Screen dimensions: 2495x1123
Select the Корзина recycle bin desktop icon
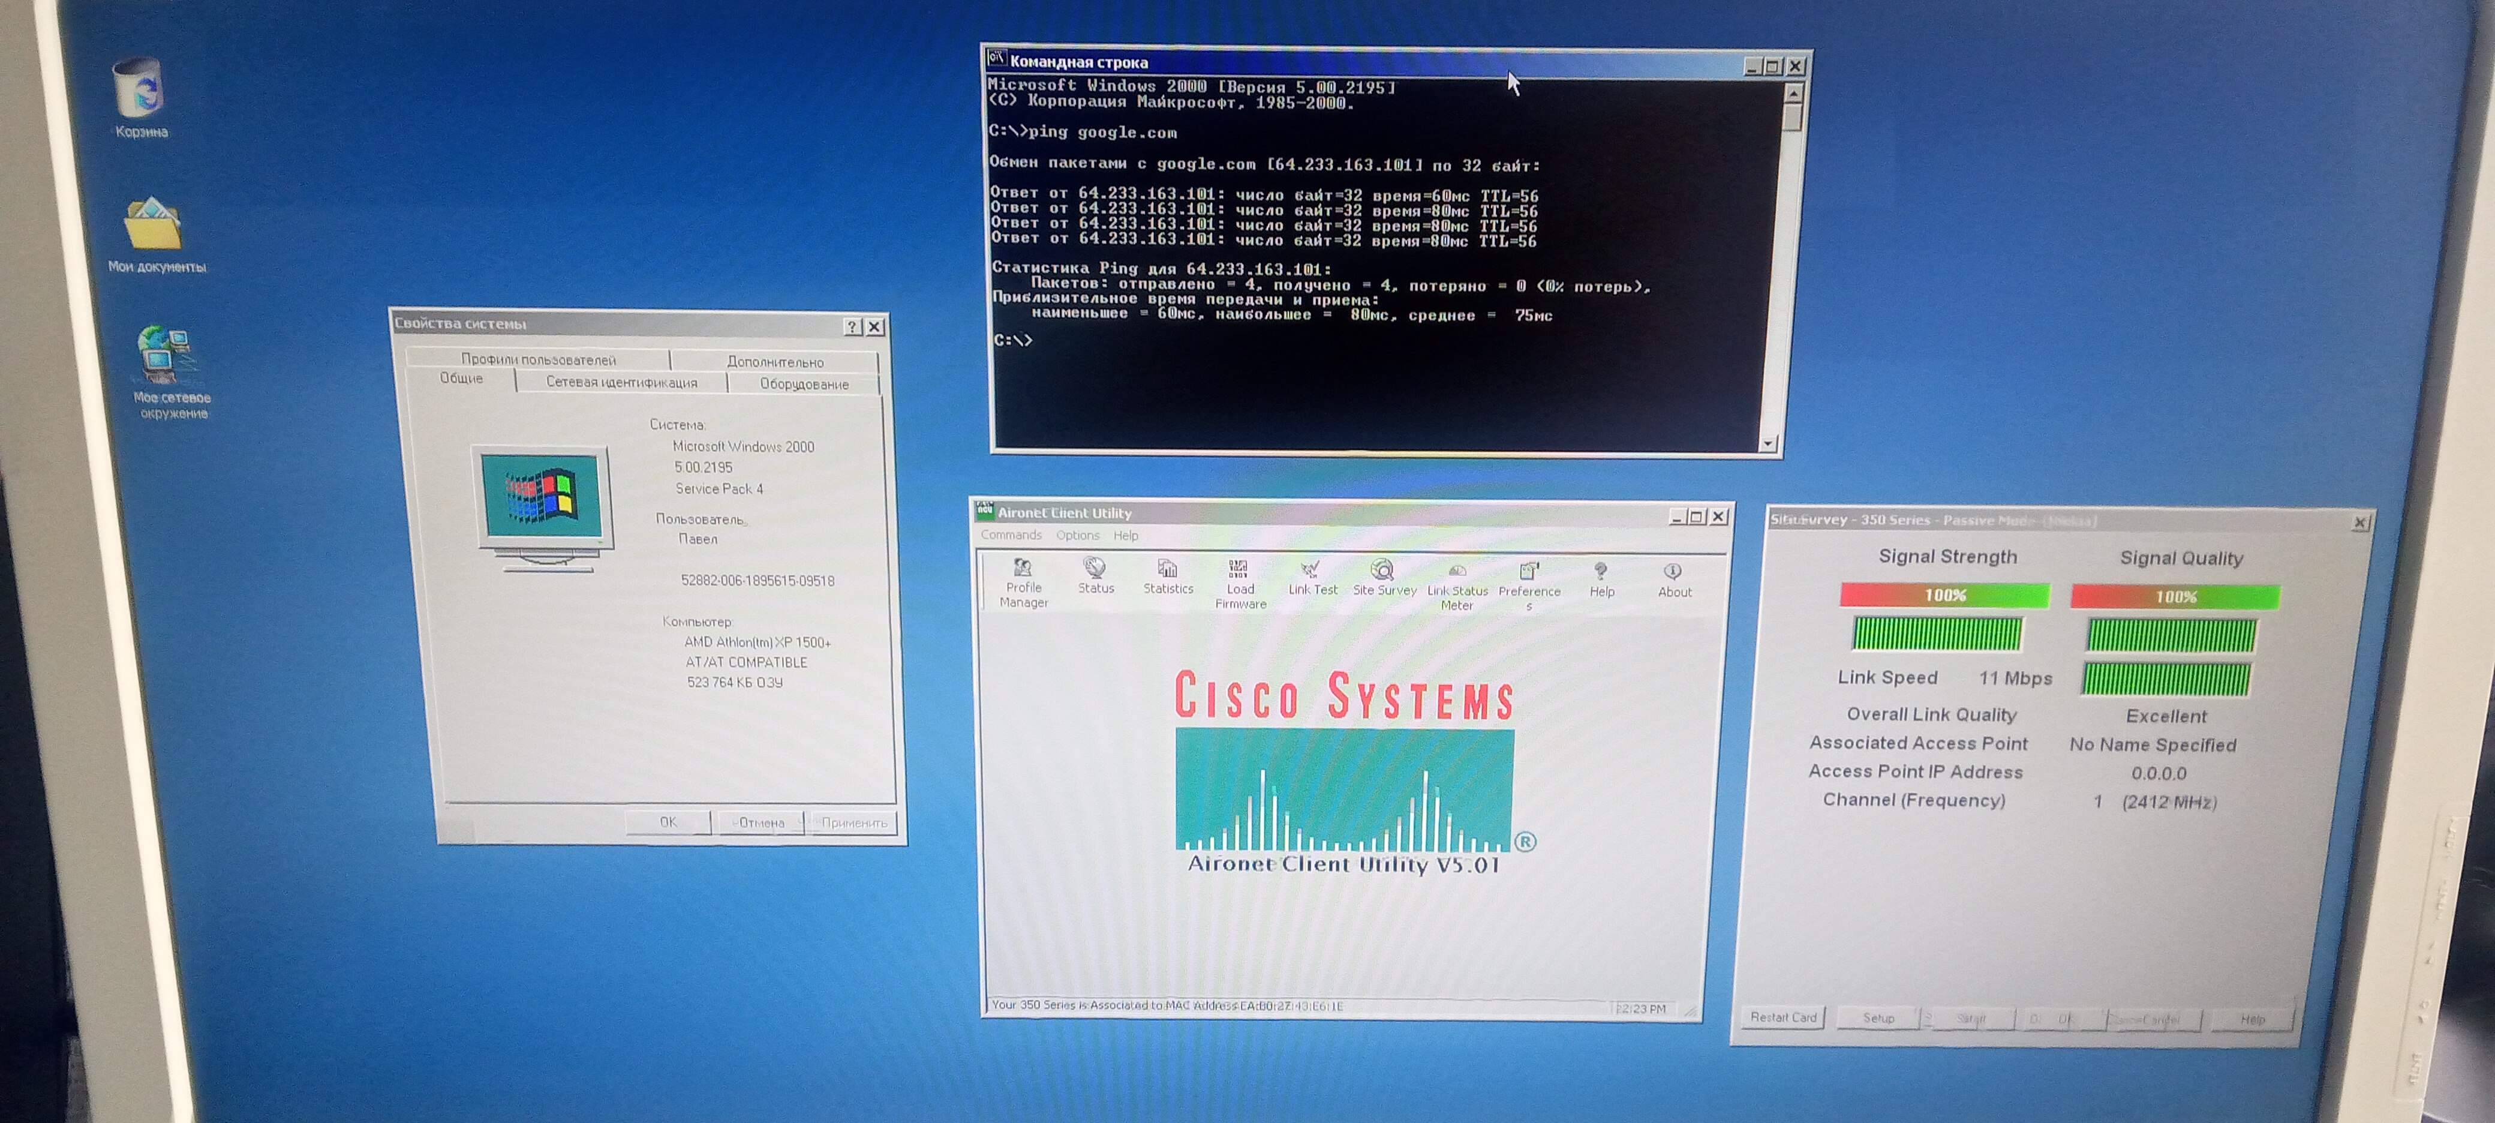pos(140,98)
